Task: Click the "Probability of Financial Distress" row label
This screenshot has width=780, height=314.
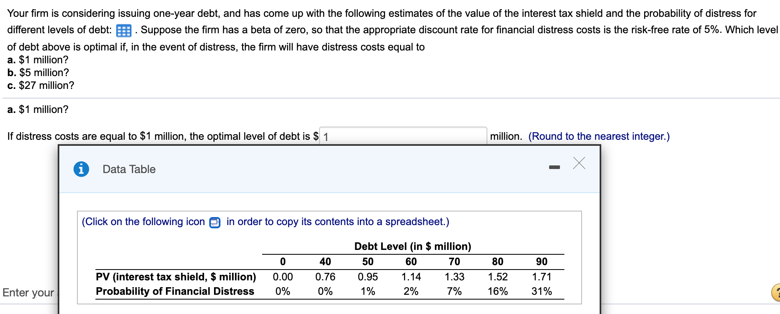Action: pos(175,292)
